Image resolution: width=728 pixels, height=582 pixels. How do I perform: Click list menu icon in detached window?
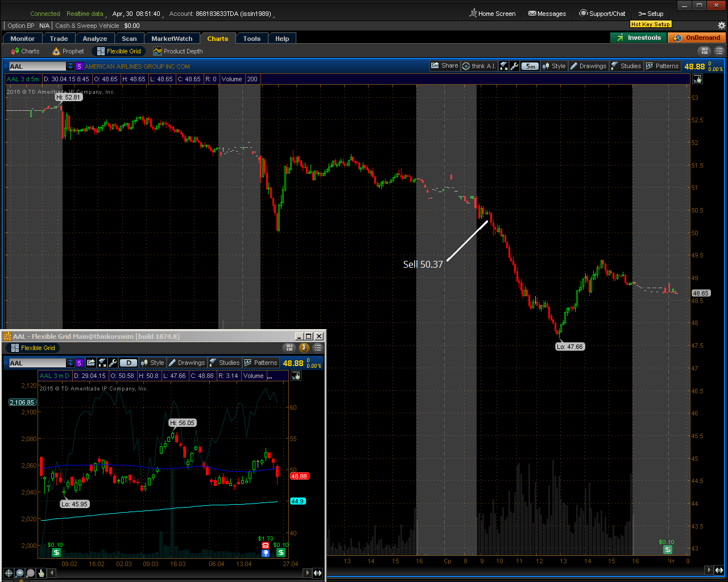318,348
